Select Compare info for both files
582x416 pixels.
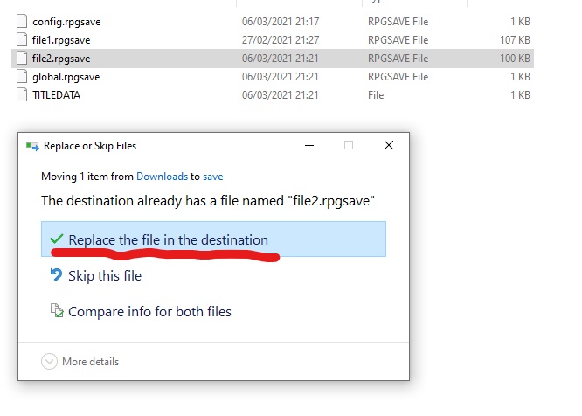[149, 311]
